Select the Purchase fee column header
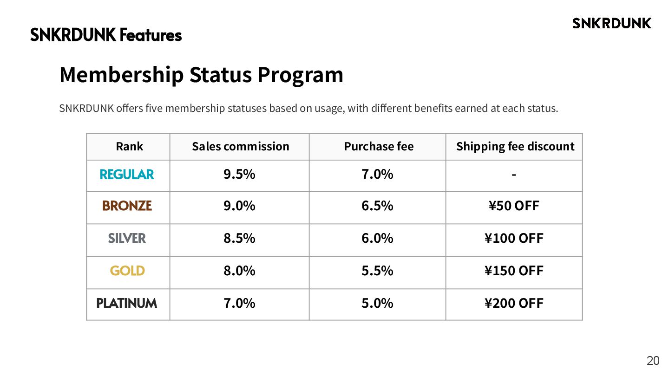Image resolution: width=669 pixels, height=376 pixels. pyautogui.click(x=378, y=146)
